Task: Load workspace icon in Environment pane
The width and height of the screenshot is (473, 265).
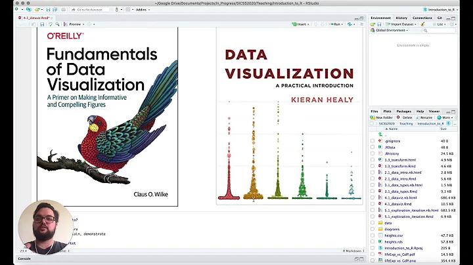Action: (372, 24)
